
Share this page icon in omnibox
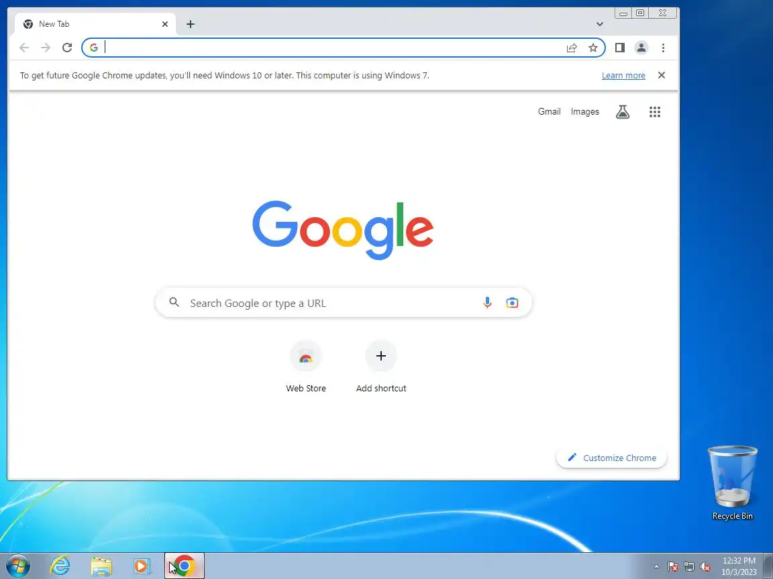572,48
